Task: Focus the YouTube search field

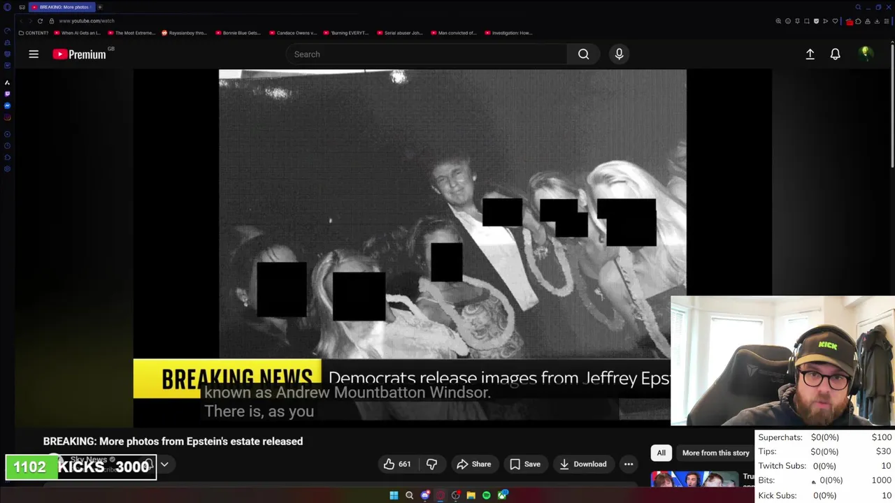Action: click(427, 54)
